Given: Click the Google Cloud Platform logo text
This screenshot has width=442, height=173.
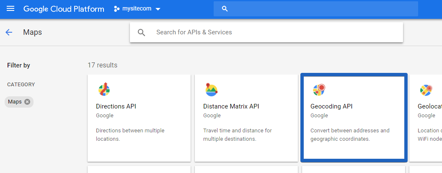Looking at the screenshot, I should (64, 9).
